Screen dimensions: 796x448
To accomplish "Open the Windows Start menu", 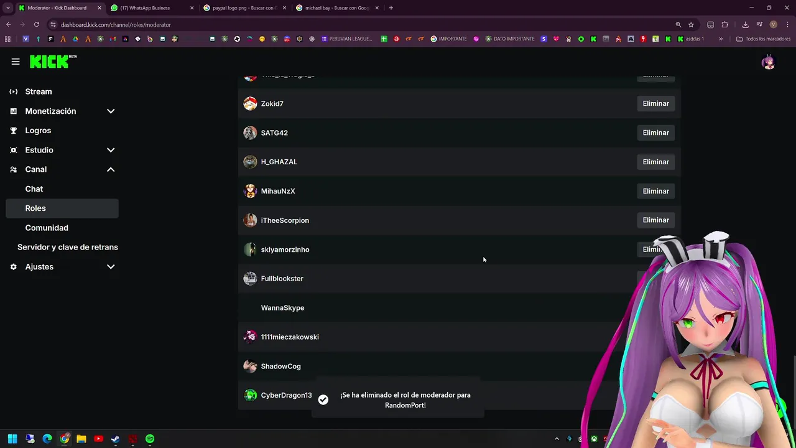I will [12, 439].
